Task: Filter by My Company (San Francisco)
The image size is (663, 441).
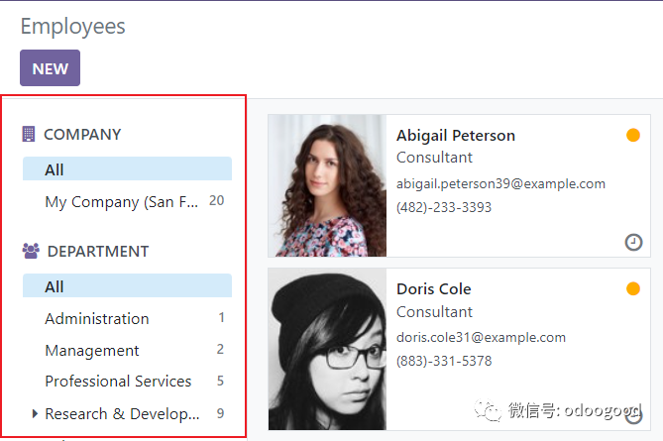Action: 121,201
